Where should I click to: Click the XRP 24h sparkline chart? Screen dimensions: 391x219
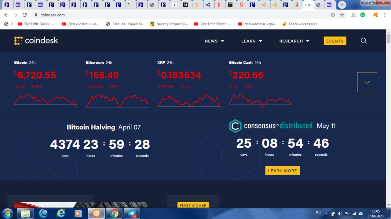click(189, 101)
